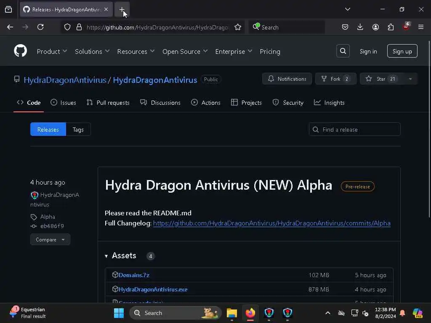
Task: Open commit eb486f9
Action: pyautogui.click(x=52, y=226)
